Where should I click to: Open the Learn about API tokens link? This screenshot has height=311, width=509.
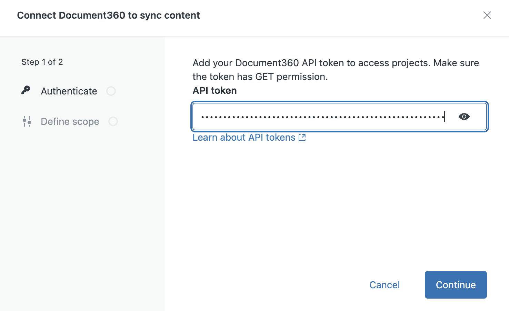(244, 138)
